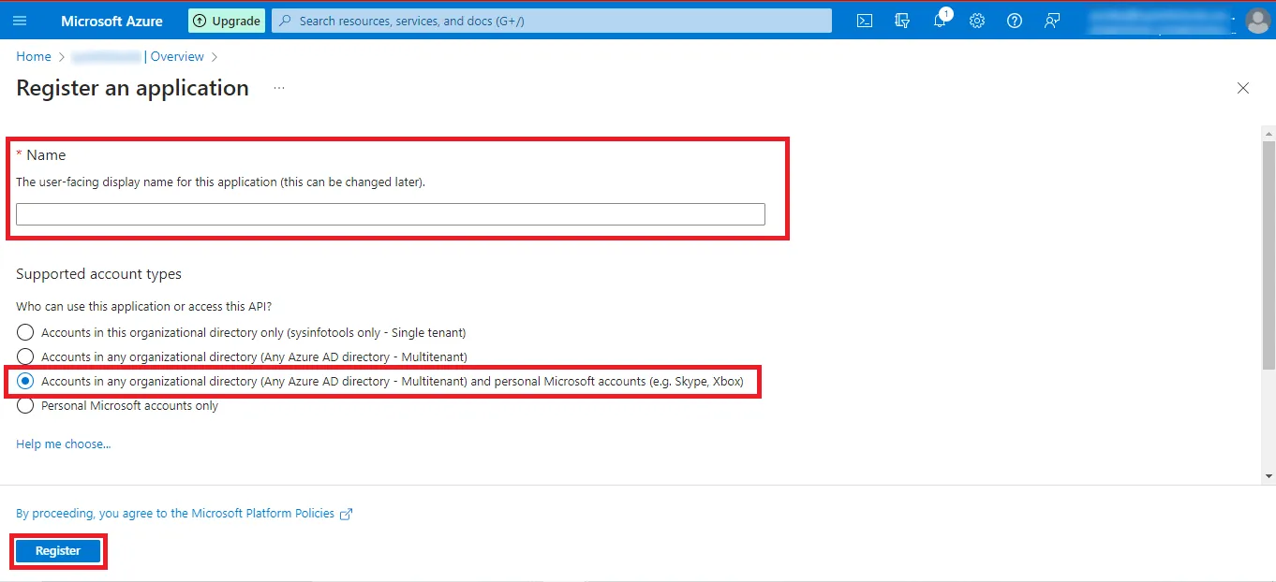Select Multitenant-only Azure AD directory option
Viewport: 1276px width, 582px height.
[25, 356]
